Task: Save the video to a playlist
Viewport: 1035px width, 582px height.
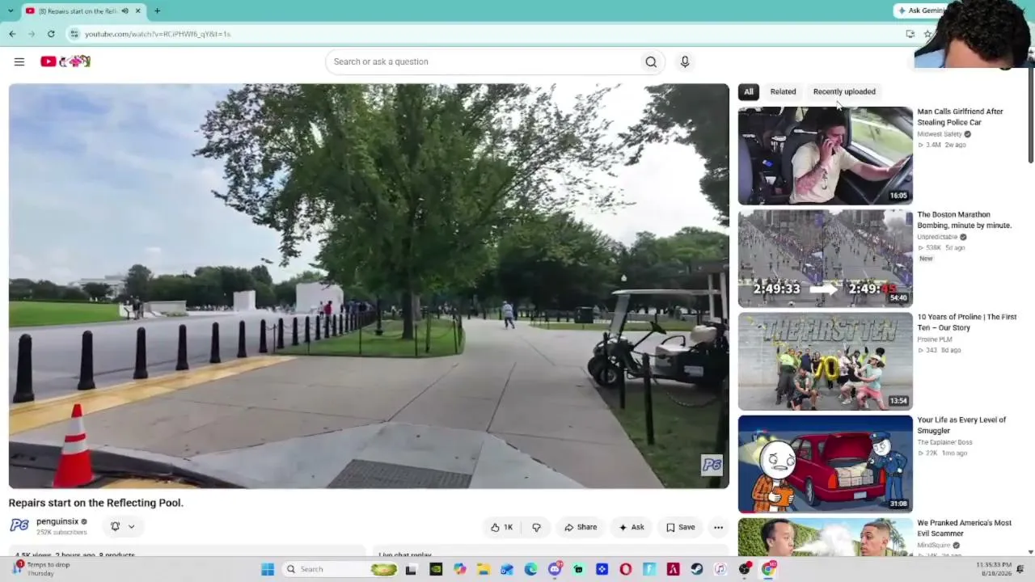Action: pyautogui.click(x=681, y=527)
